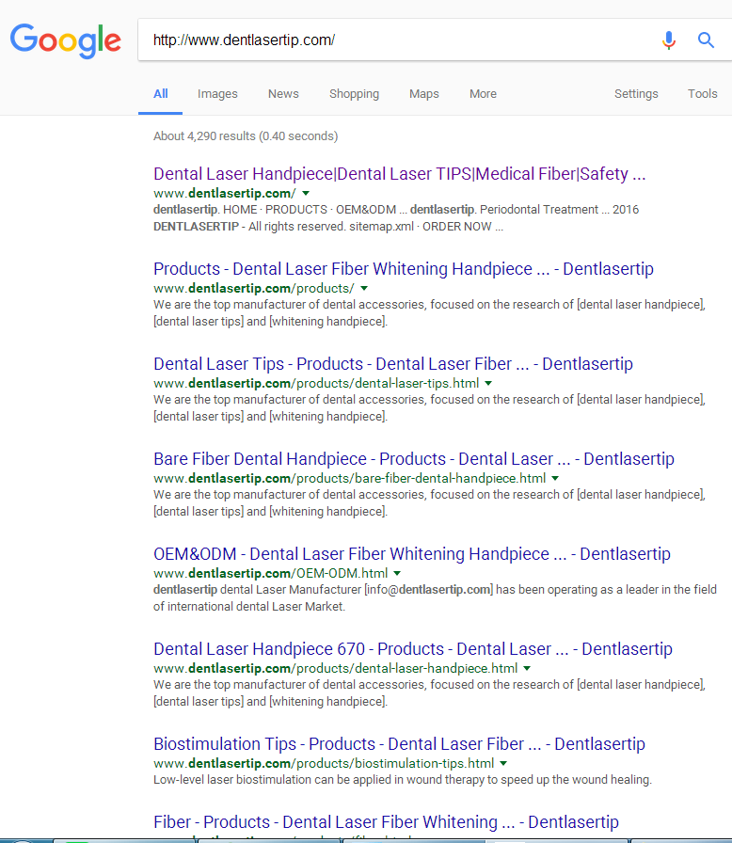
Task: Expand dropdown arrow beside /products/ URL
Action: 364,288
